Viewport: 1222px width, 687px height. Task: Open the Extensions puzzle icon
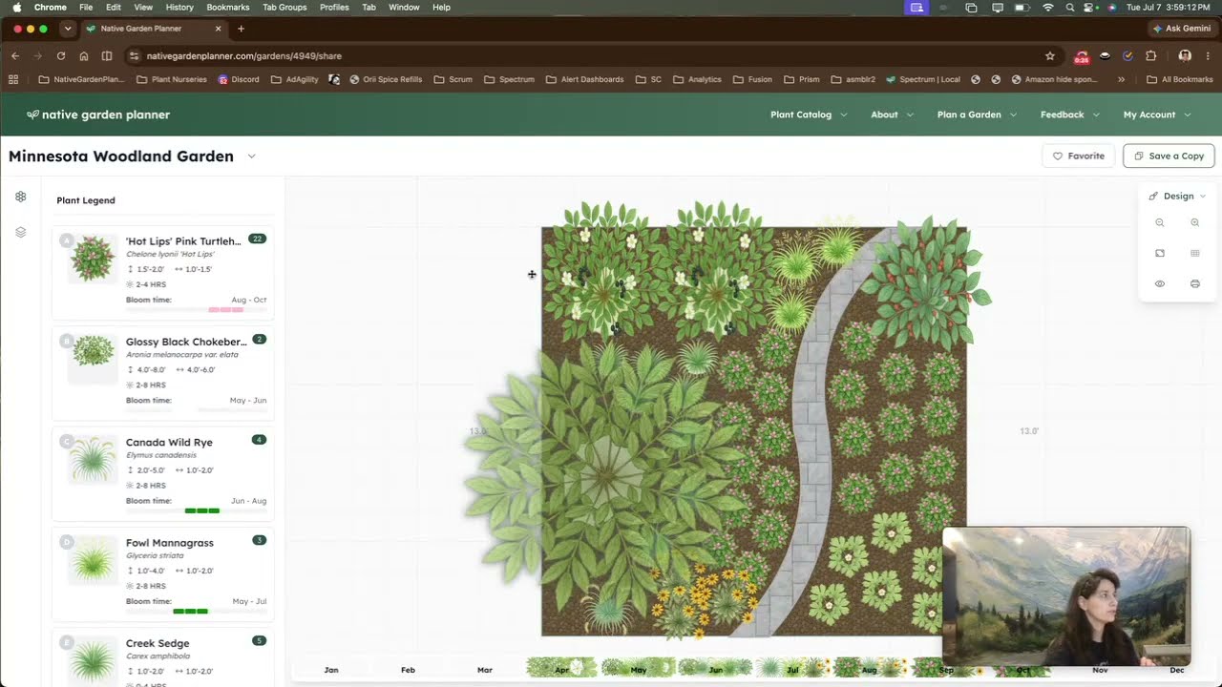(1150, 56)
